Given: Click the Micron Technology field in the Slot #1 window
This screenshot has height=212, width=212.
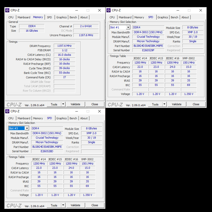Looking at the screenshot, I should click(x=148, y=41).
